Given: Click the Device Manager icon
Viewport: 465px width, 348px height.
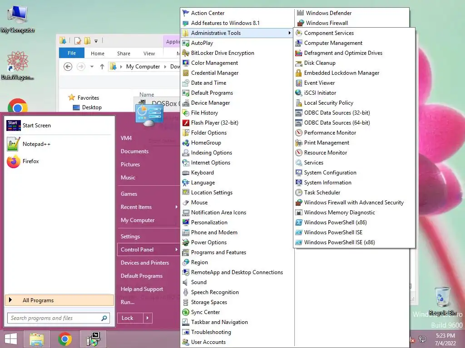Looking at the screenshot, I should [x=186, y=103].
